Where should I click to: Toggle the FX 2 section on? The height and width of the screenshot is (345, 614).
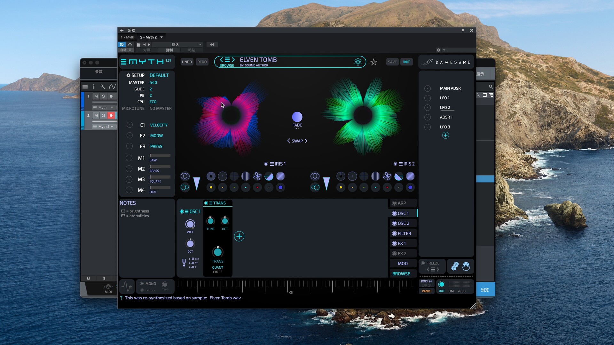coord(394,254)
